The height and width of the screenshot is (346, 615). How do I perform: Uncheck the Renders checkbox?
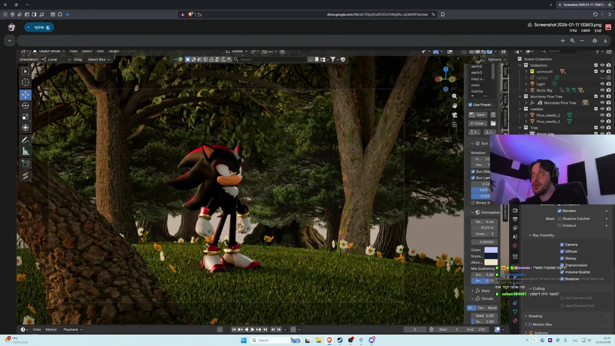click(x=559, y=210)
